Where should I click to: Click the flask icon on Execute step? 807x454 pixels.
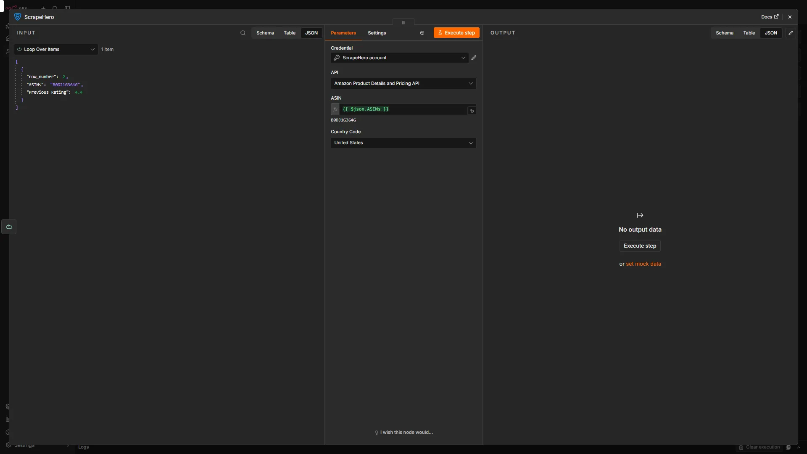[x=440, y=33]
